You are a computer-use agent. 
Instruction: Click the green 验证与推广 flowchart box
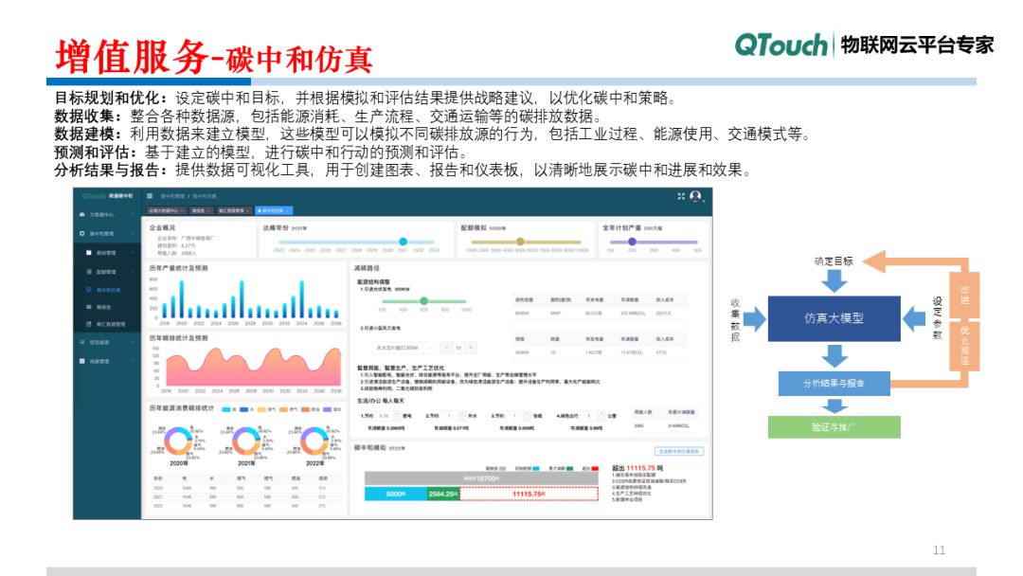pyautogui.click(x=834, y=427)
